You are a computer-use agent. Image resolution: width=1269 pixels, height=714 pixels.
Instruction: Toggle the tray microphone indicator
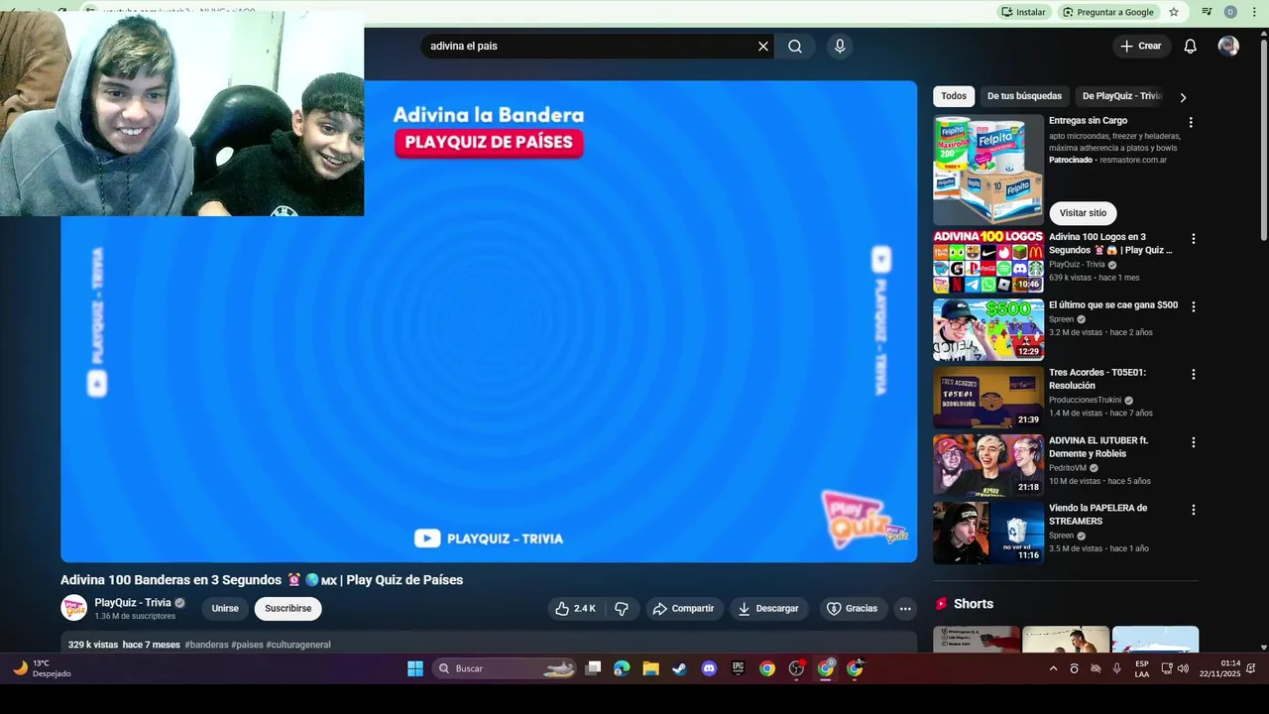point(1117,668)
